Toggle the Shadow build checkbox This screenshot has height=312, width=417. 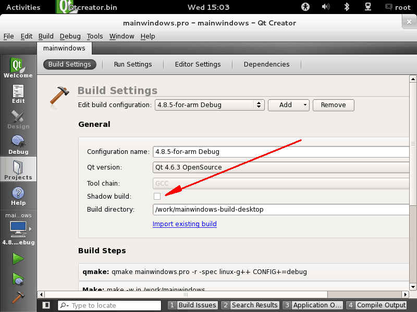[x=157, y=196]
